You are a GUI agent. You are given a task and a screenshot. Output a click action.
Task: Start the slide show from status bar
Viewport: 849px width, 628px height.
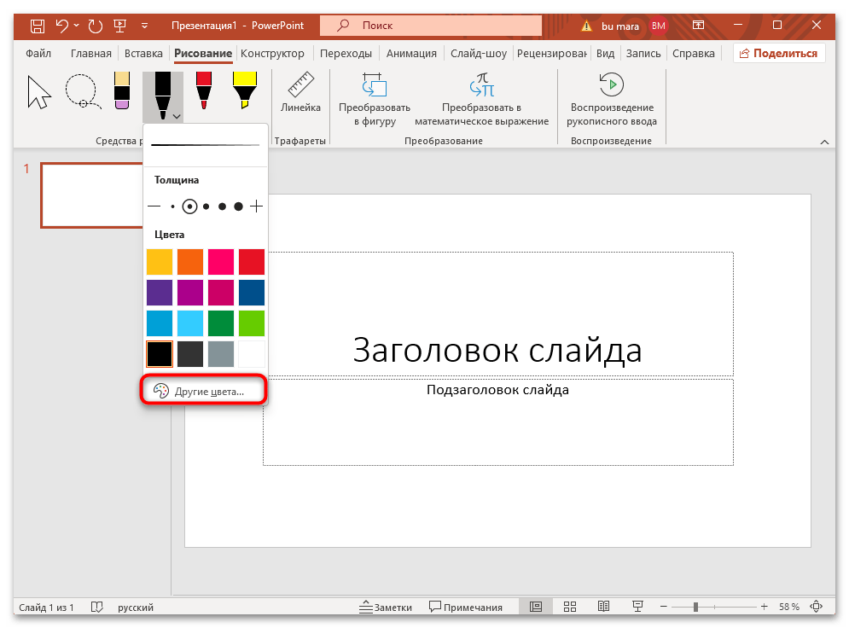pos(637,606)
